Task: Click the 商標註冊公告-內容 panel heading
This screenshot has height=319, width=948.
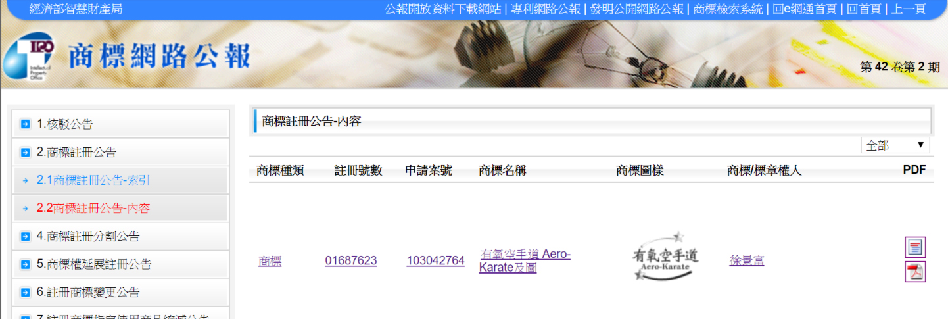Action: (312, 121)
